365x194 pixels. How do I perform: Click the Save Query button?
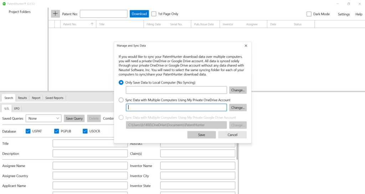74,118
